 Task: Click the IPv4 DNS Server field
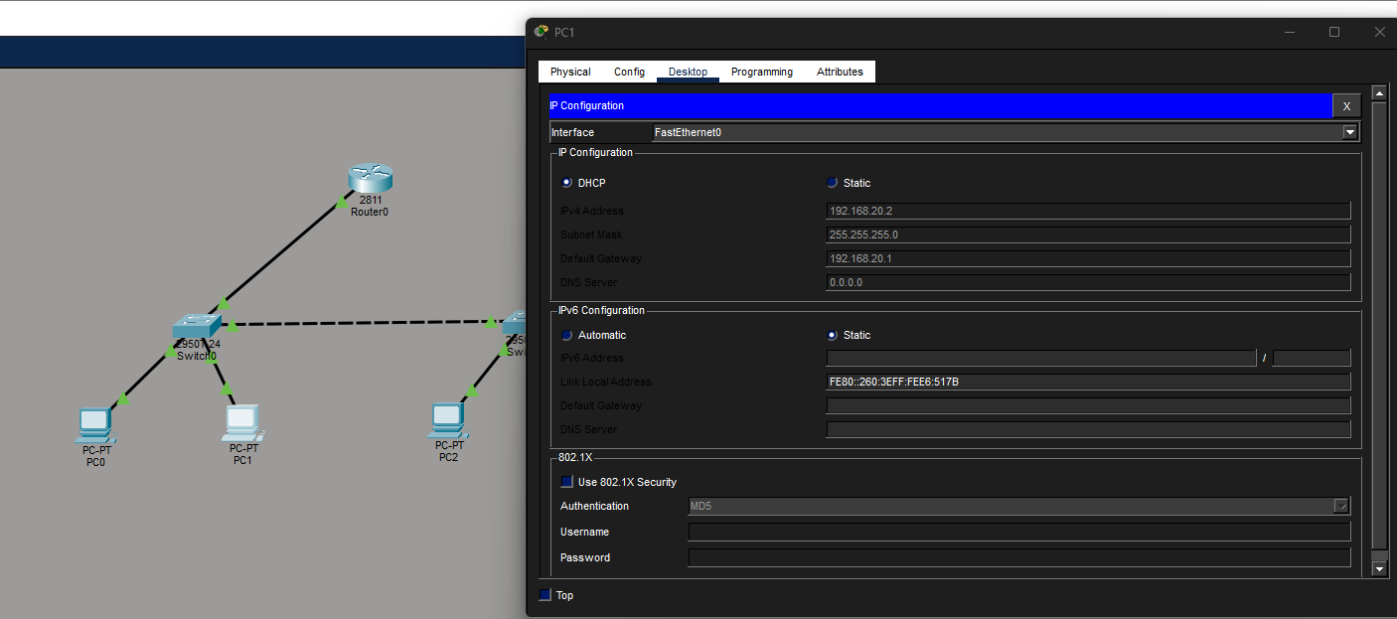[x=1088, y=282]
